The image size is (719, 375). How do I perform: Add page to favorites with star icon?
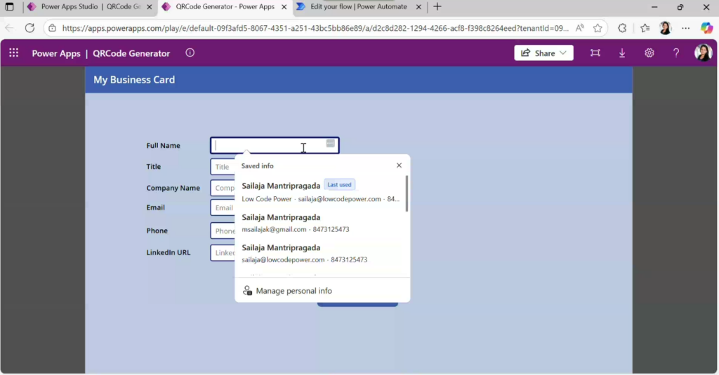[x=598, y=28]
